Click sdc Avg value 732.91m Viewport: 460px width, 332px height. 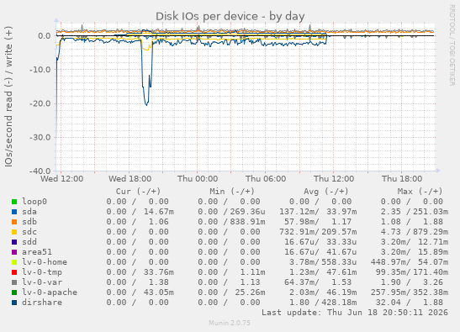click(x=299, y=232)
